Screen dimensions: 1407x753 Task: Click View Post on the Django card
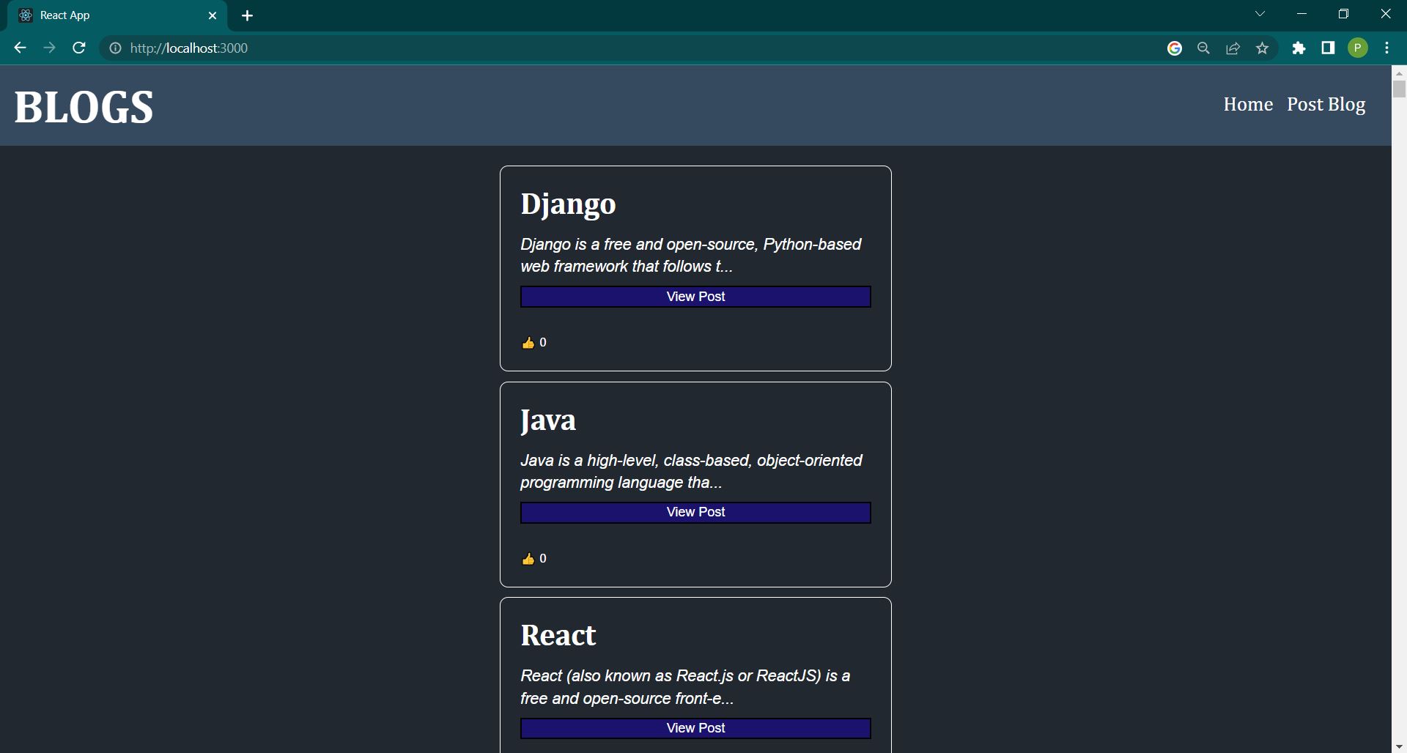(695, 296)
